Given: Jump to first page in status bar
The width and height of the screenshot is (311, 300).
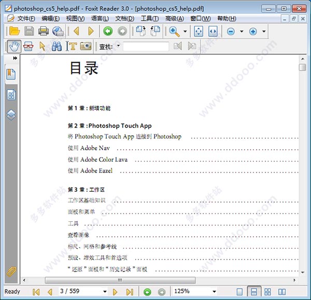Looking at the screenshot, I should [36, 292].
